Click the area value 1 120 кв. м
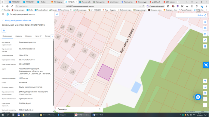 pyautogui.click(x=23, y=78)
